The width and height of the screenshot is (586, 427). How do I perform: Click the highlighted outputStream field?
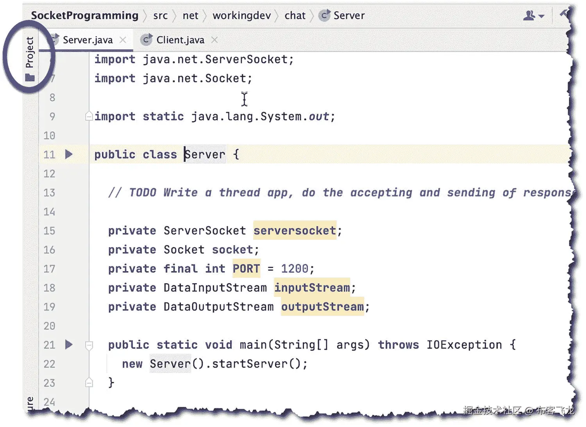point(323,307)
